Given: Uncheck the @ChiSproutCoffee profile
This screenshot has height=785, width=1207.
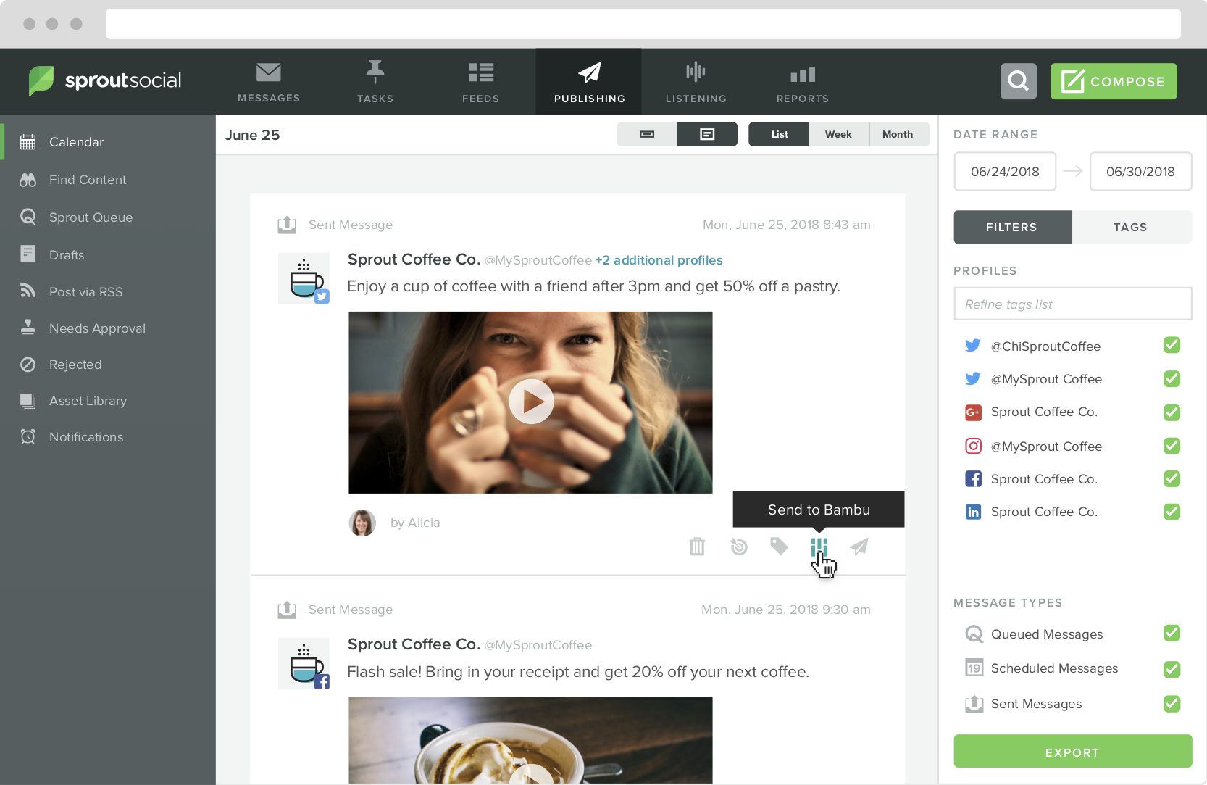Looking at the screenshot, I should tap(1171, 345).
